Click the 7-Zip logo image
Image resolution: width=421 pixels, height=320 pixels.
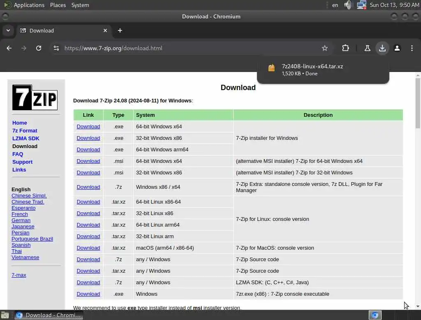pyautogui.click(x=35, y=97)
